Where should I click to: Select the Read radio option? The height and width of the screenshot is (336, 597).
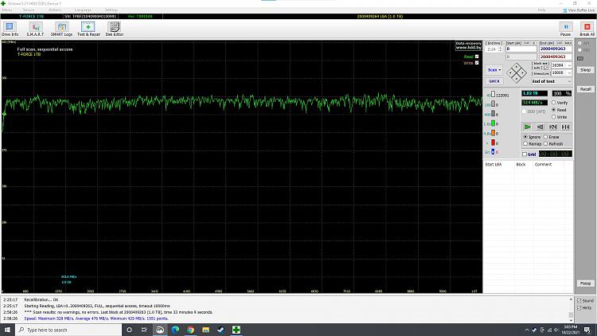coord(559,110)
